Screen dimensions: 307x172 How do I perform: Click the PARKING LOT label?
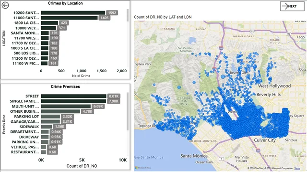(x=26, y=117)
